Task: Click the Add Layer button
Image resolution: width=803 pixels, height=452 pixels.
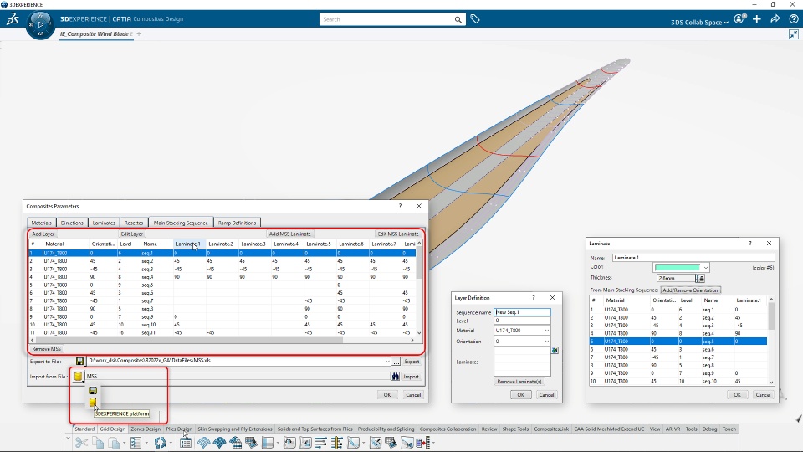Action: click(43, 234)
